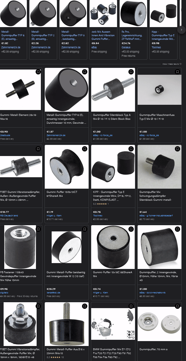Open the landefeld.de seller link
This screenshot has width=186, height=361.
[53, 293]
